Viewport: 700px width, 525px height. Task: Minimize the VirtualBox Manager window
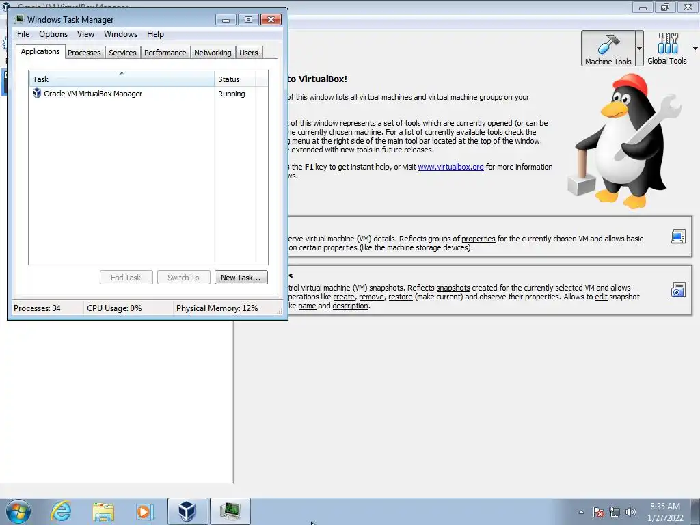point(643,7)
